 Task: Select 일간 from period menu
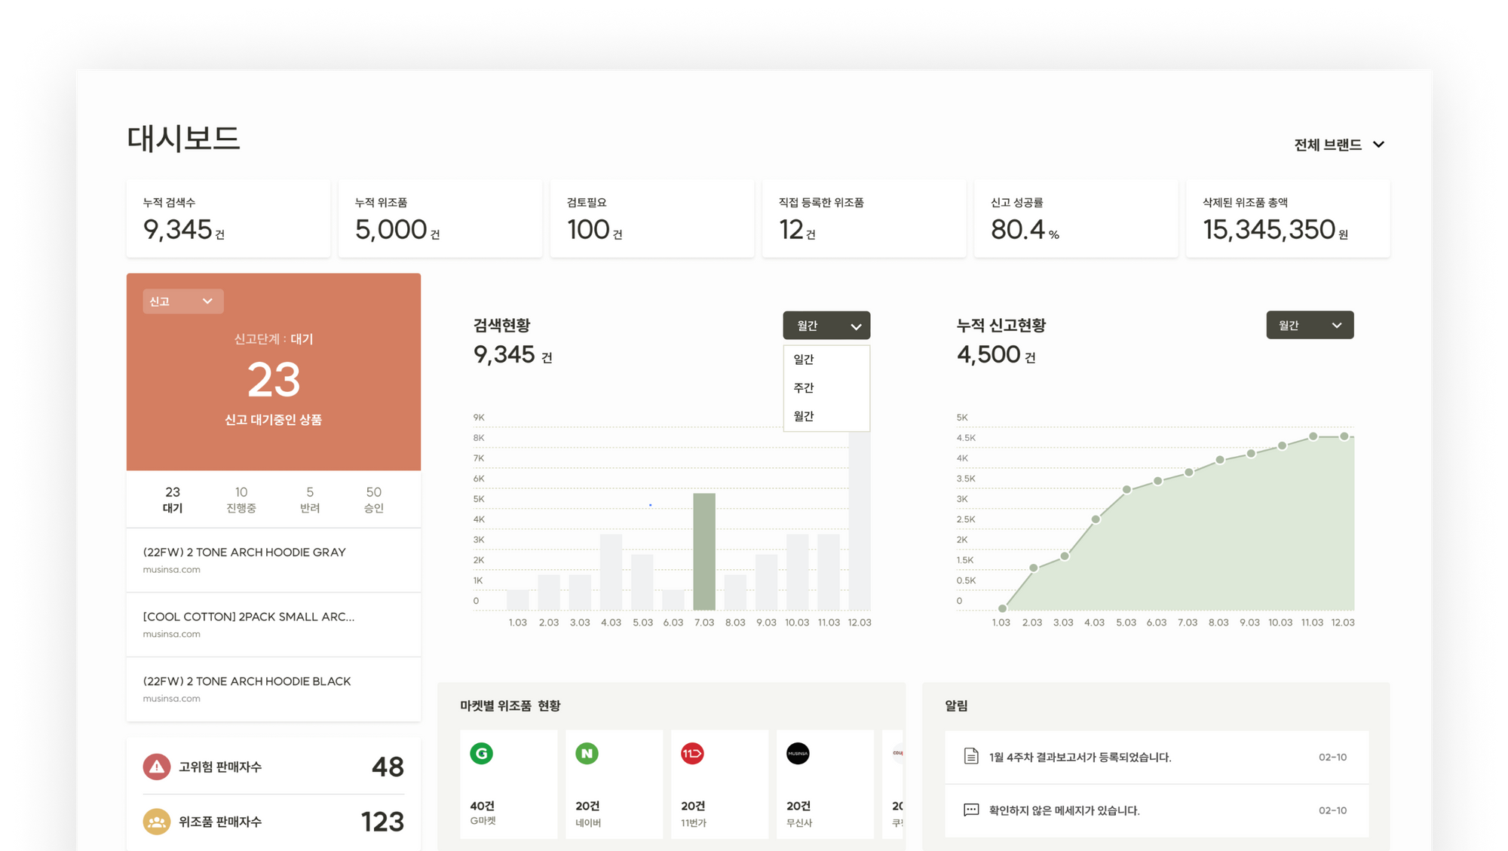tap(826, 360)
